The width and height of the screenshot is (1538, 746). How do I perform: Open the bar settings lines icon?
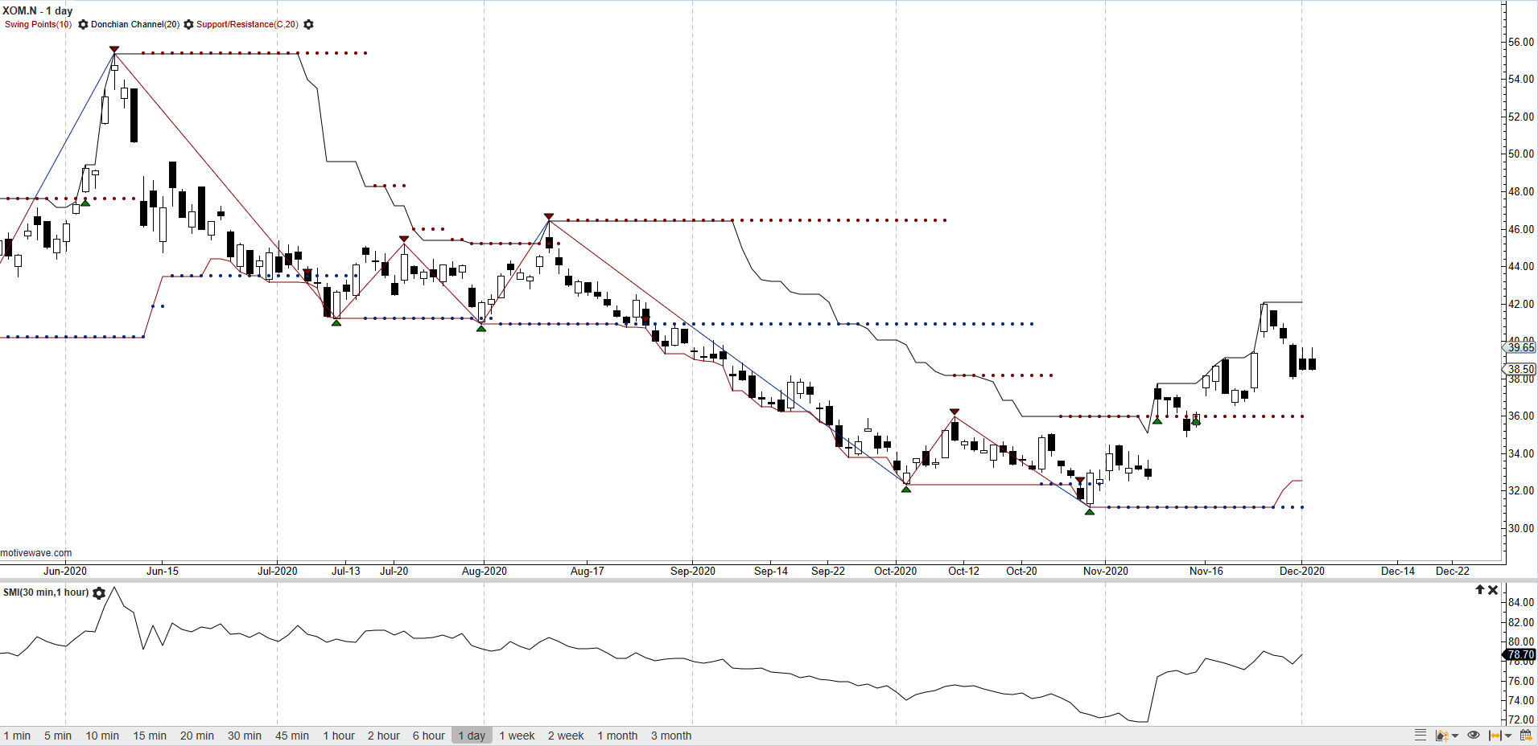tap(1420, 736)
